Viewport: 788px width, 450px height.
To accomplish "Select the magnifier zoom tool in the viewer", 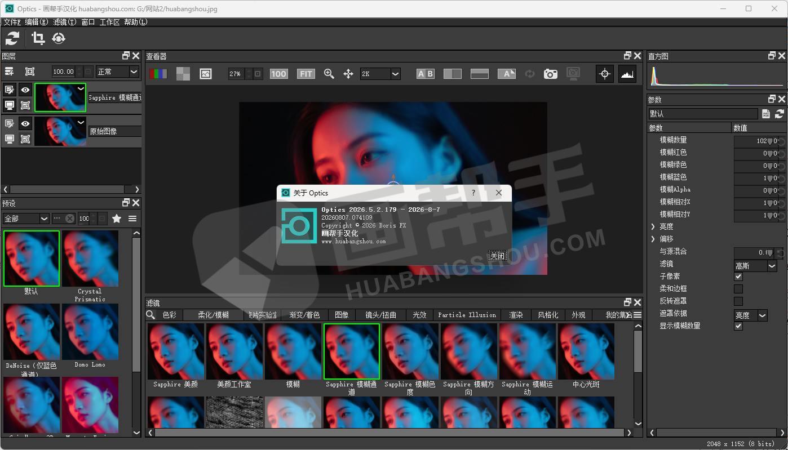I will (x=329, y=74).
